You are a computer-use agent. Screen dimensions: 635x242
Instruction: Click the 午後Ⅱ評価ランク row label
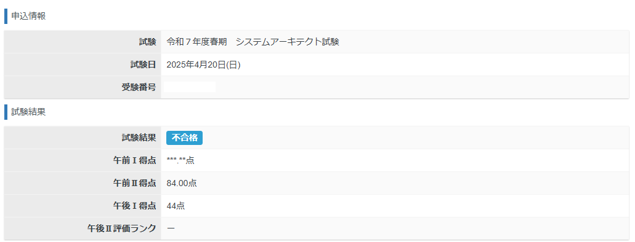[121, 228]
